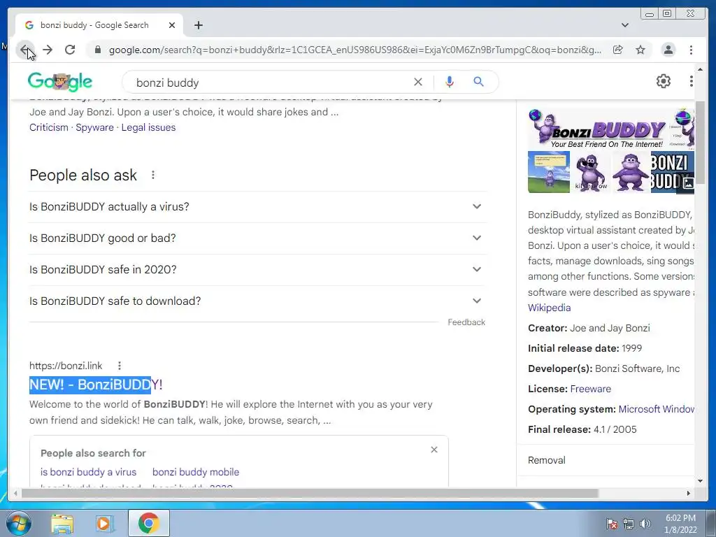The image size is (716, 537).
Task: Click the more images icon on thumbnails
Action: point(688,183)
